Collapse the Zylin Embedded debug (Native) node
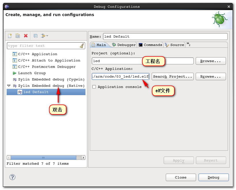This screenshot has height=190, width=236. (9, 86)
